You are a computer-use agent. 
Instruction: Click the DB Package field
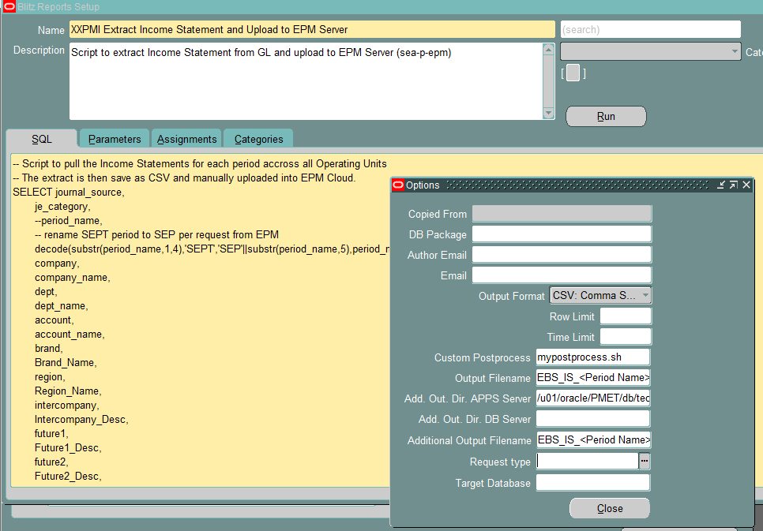click(562, 234)
